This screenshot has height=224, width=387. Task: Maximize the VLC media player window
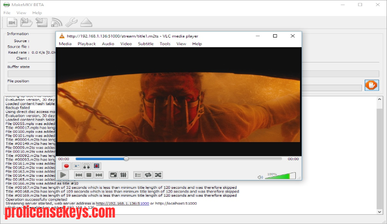point(275,36)
